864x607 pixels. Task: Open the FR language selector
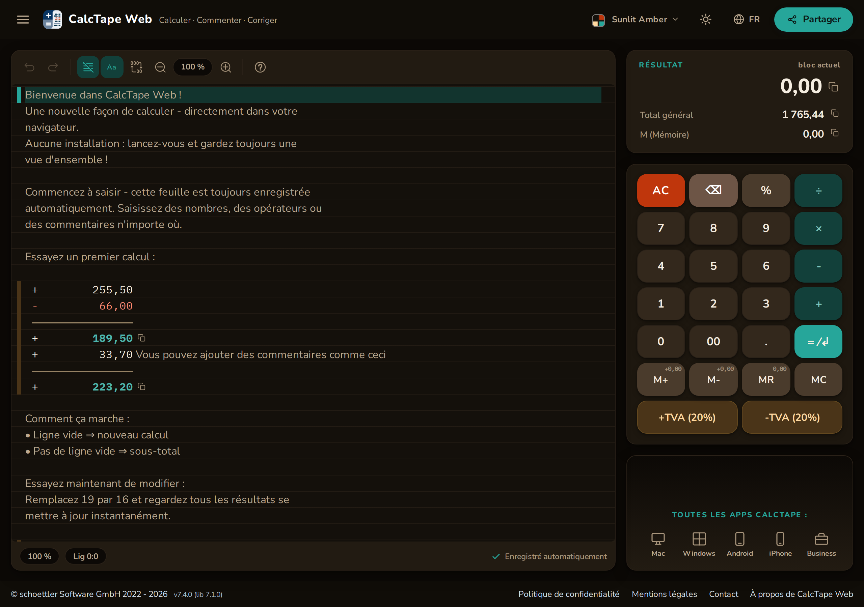click(x=747, y=20)
